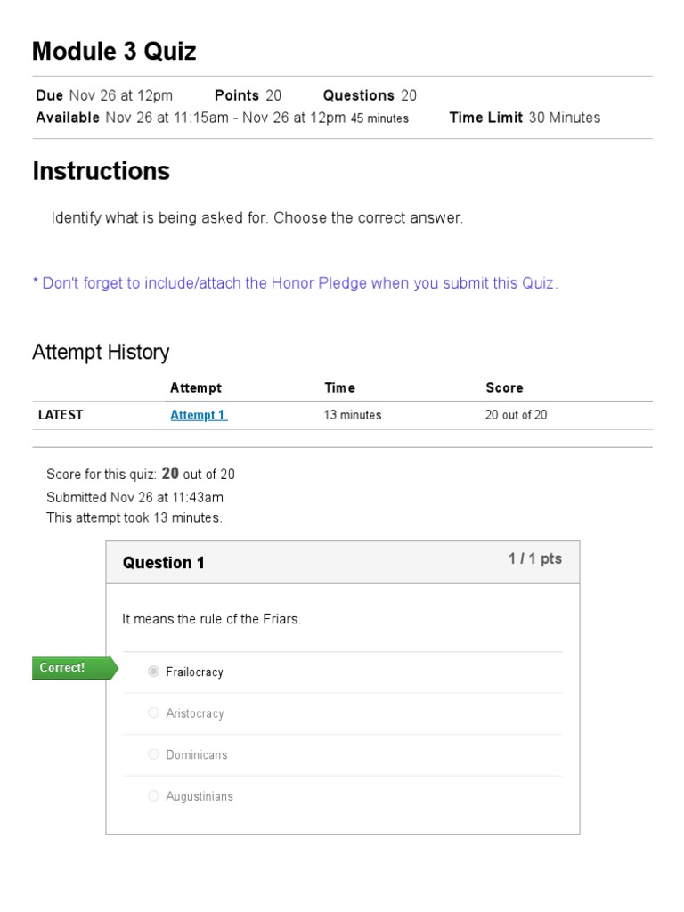Image resolution: width=684 pixels, height=912 pixels.
Task: Click the green Correct! flag
Action: pos(75,668)
